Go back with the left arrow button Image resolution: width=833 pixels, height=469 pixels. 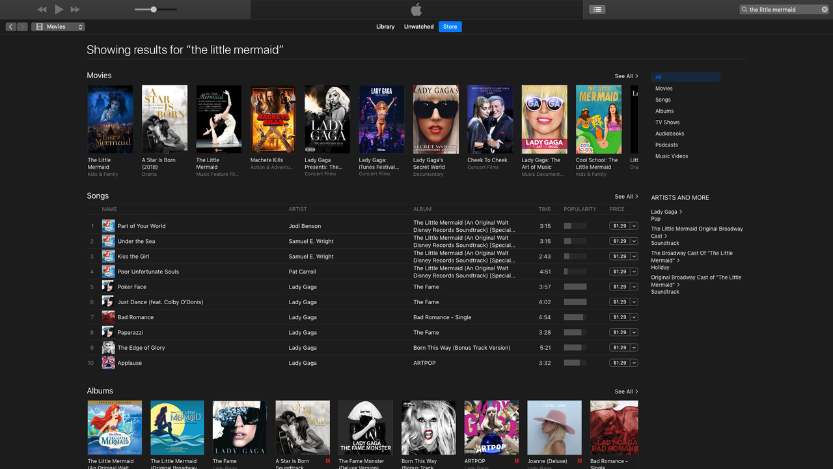pos(11,27)
